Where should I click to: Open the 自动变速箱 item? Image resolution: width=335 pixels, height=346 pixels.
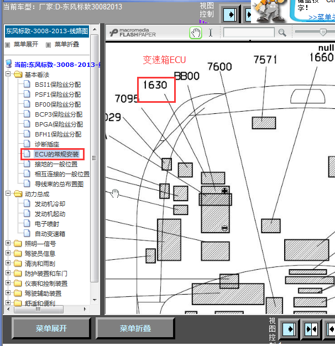click(x=50, y=234)
